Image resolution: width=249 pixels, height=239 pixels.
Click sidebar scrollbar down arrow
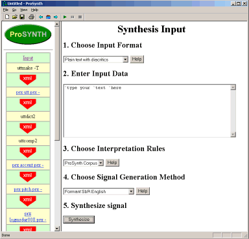coord(57,229)
